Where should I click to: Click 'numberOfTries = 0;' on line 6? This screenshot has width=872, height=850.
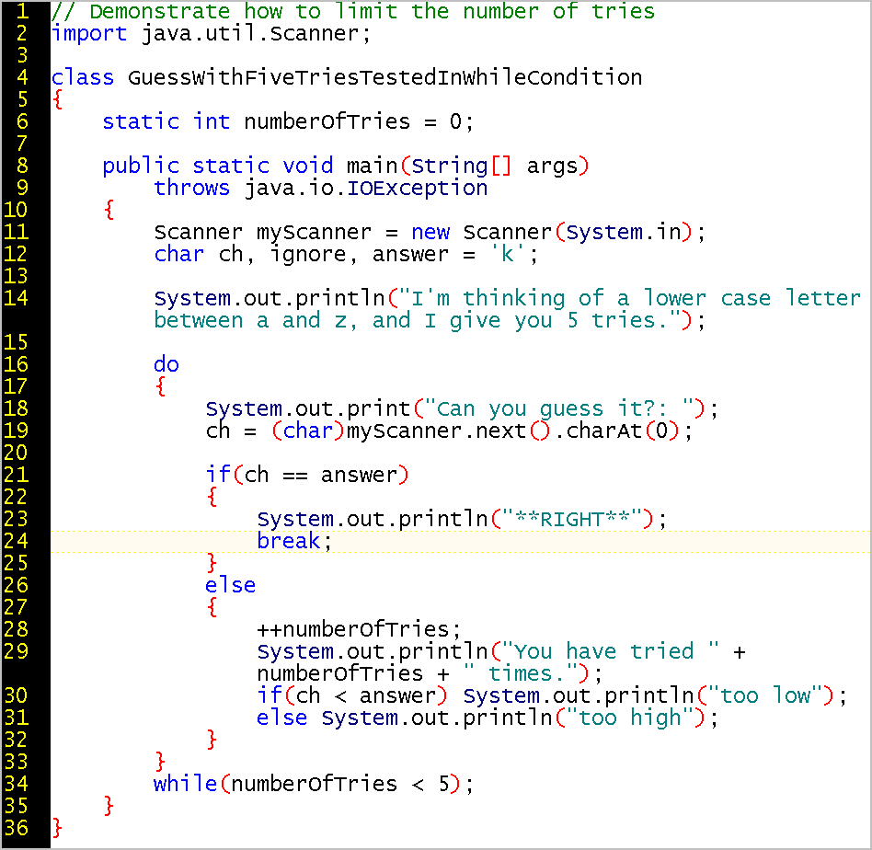pos(359,121)
